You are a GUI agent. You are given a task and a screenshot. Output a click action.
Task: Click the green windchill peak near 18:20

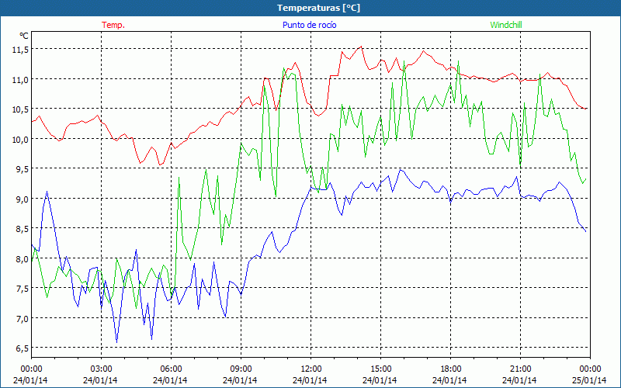pyautogui.click(x=458, y=61)
